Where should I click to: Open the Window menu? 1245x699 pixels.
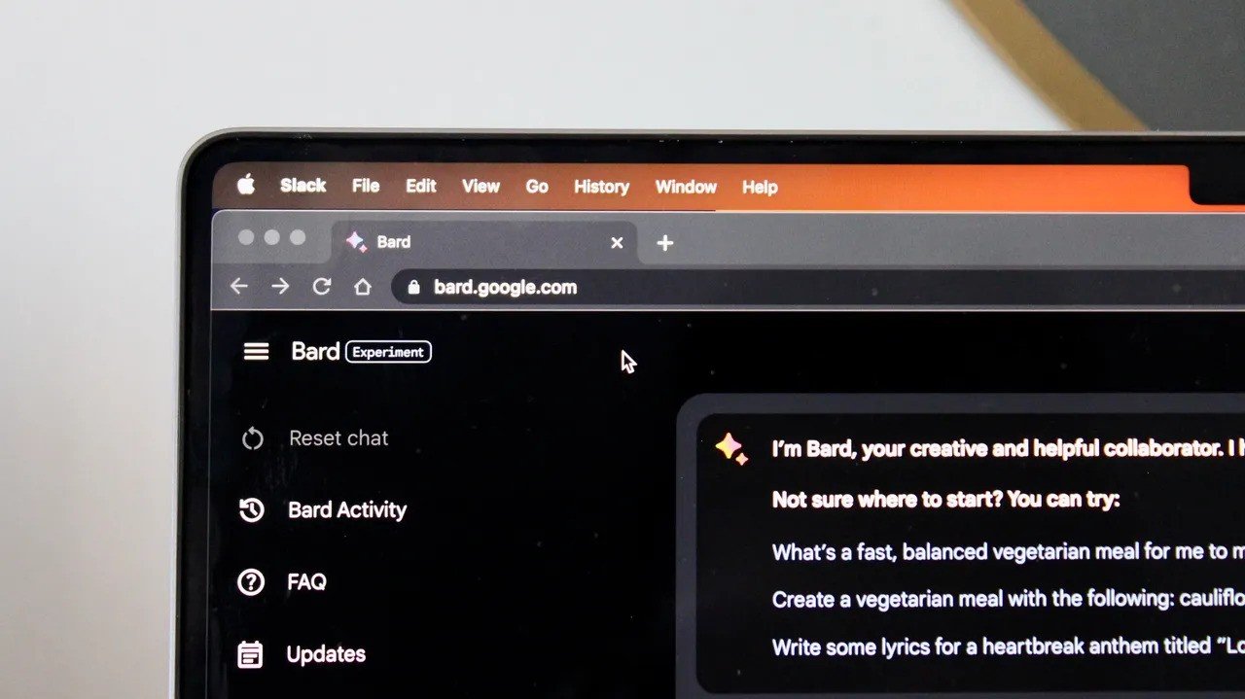coord(686,187)
